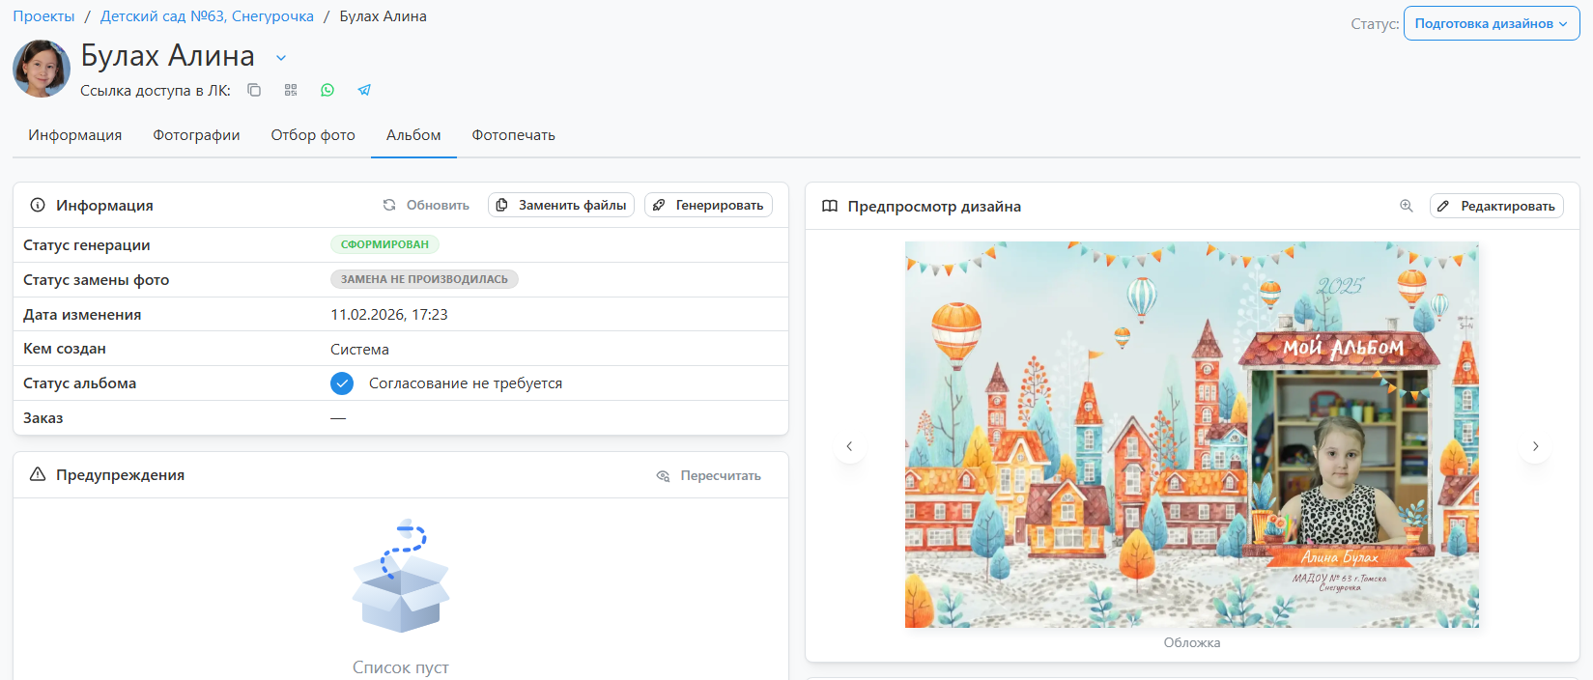Share access link via WhatsApp
The width and height of the screenshot is (1593, 680).
[327, 90]
